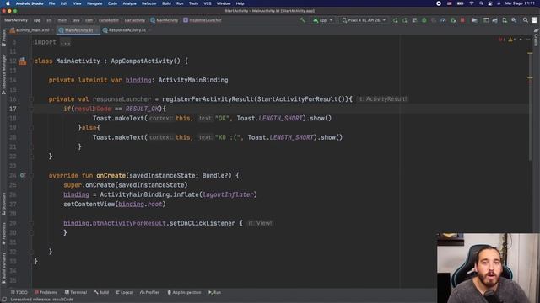The height and width of the screenshot is (303, 540).
Task: Click the responseLauncher breadcrumb item
Action: [202, 20]
